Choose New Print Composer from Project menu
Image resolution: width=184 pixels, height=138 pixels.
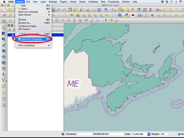[33, 39]
